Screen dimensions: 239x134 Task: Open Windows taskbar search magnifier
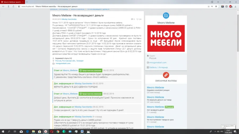[x=9, y=131]
